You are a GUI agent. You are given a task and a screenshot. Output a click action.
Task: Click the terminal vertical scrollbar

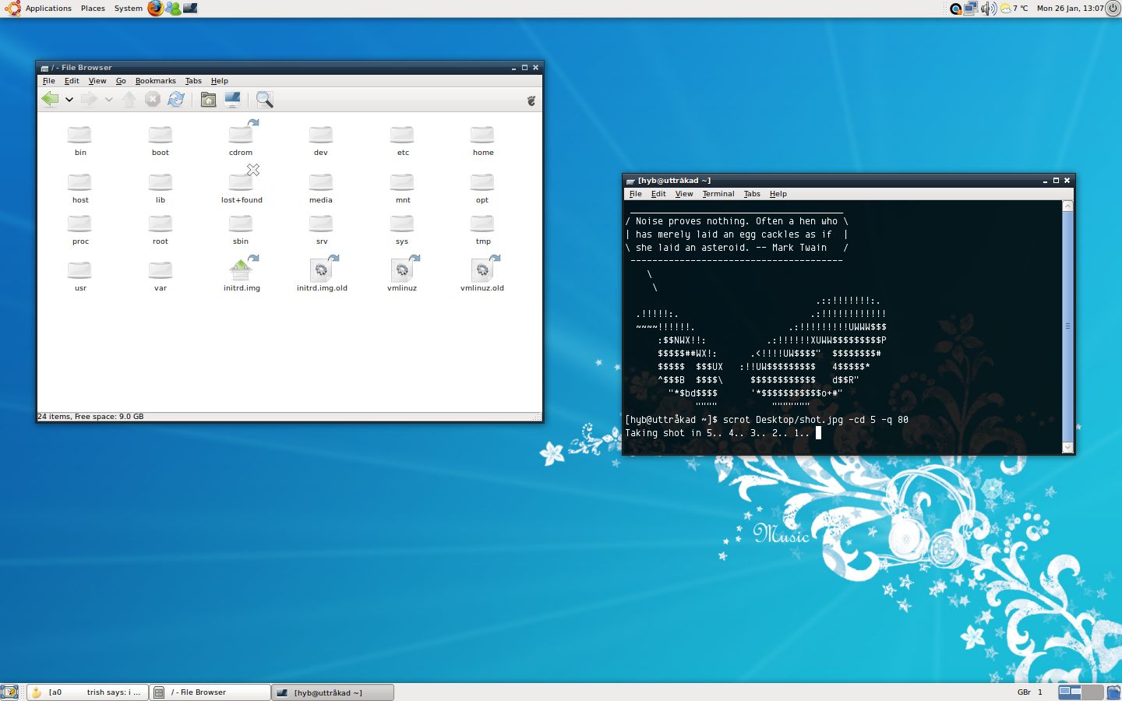[x=1067, y=326]
